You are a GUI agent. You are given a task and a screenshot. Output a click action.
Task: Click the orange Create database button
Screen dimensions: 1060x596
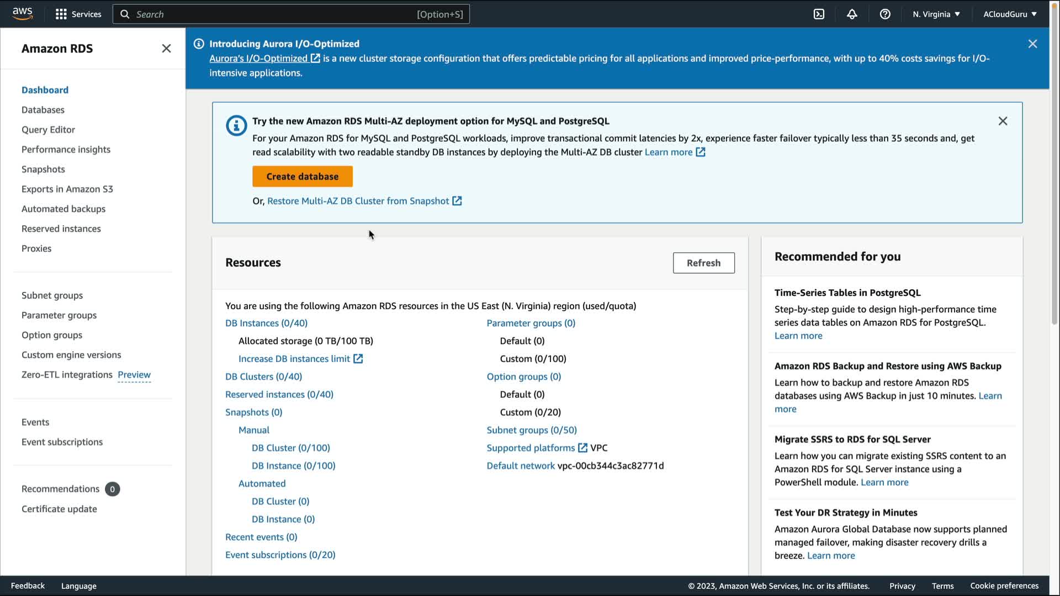tap(303, 177)
